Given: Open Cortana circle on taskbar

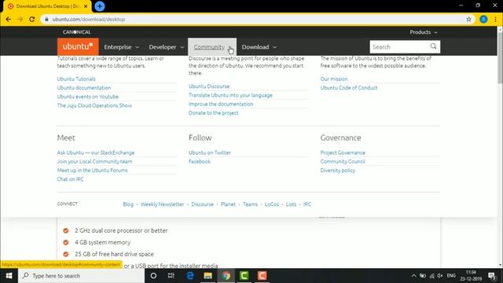Looking at the screenshot, I should pyautogui.click(x=153, y=276).
